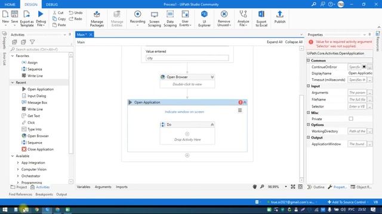The image size is (382, 214).
Task: Click Analyze File
Action: [243, 18]
